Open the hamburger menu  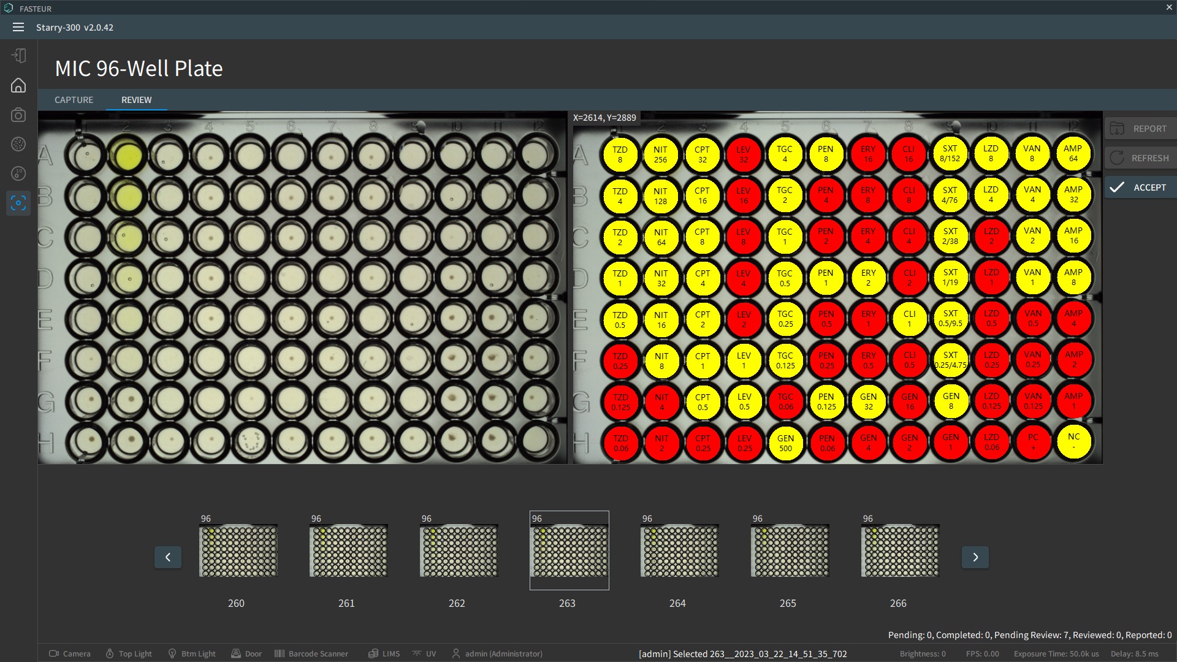(18, 27)
